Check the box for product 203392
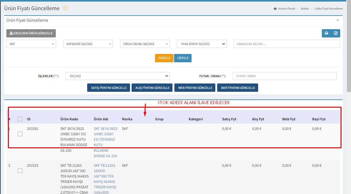 [x=20, y=134]
